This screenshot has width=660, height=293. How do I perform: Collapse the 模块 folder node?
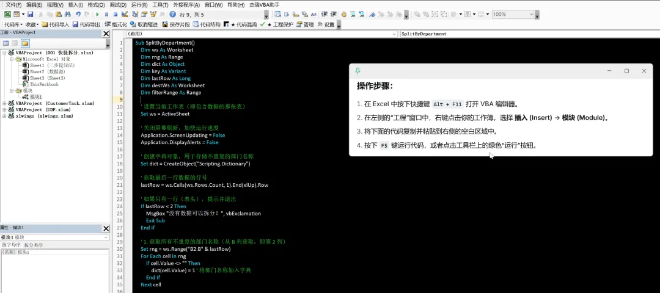(12, 90)
